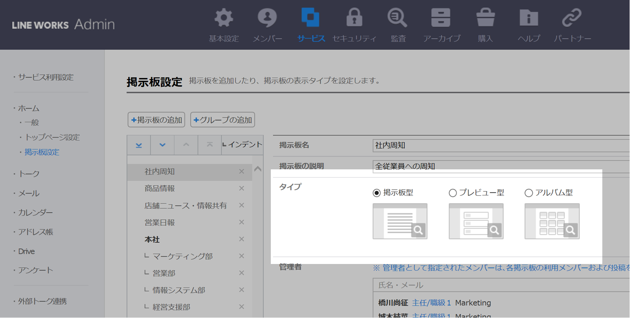Click the 購入 basket icon
Viewport: 630px width, 318px height.
[485, 18]
